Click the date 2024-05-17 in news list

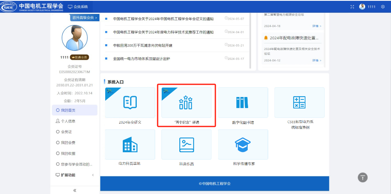point(236,59)
